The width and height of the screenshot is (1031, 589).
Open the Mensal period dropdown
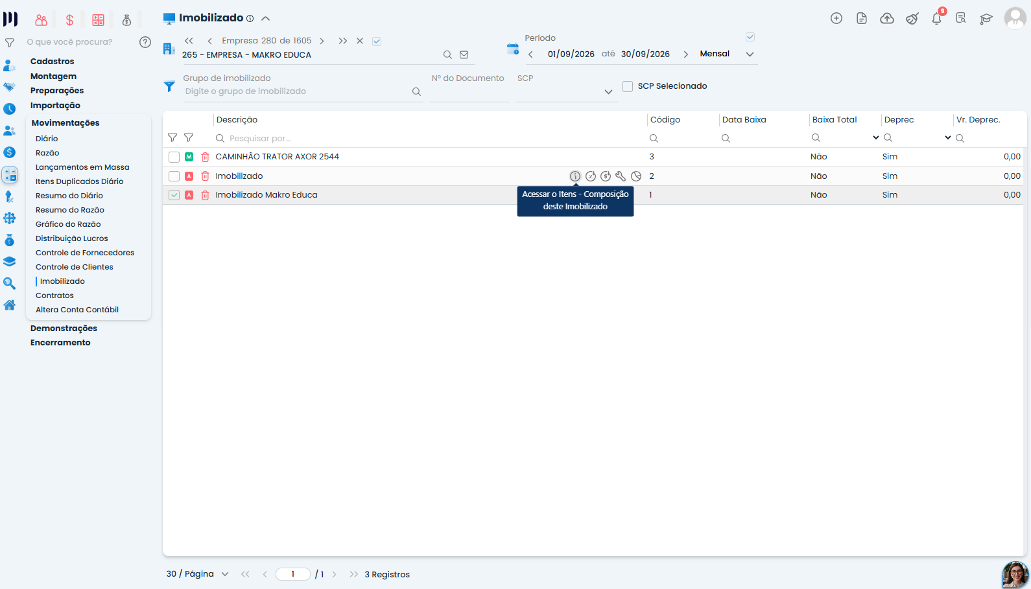click(727, 54)
